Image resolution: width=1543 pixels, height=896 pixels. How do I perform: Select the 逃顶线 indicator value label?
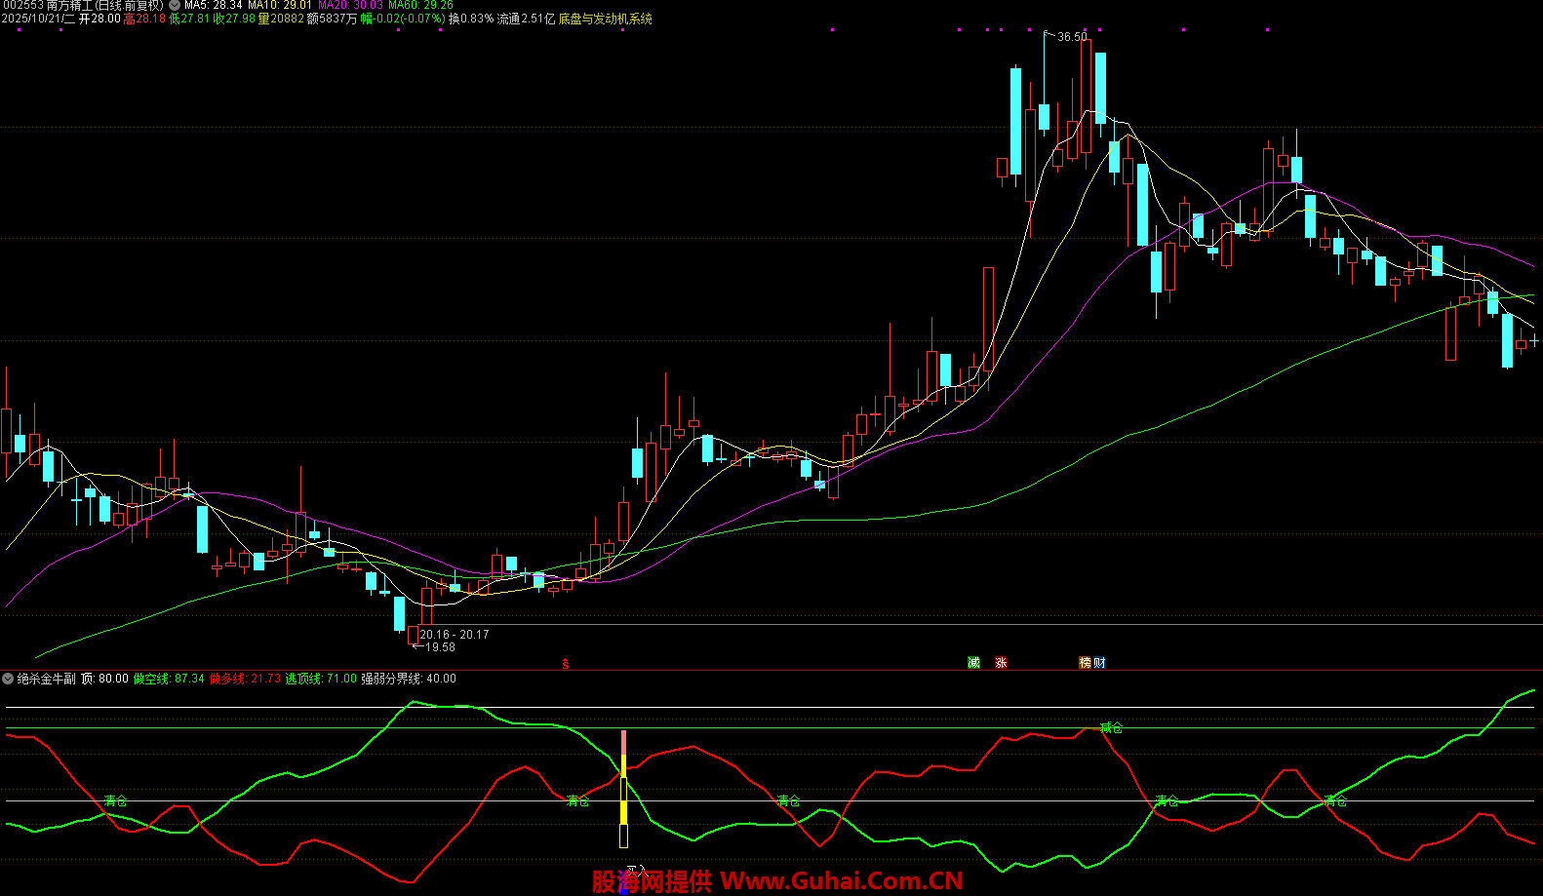[x=321, y=679]
